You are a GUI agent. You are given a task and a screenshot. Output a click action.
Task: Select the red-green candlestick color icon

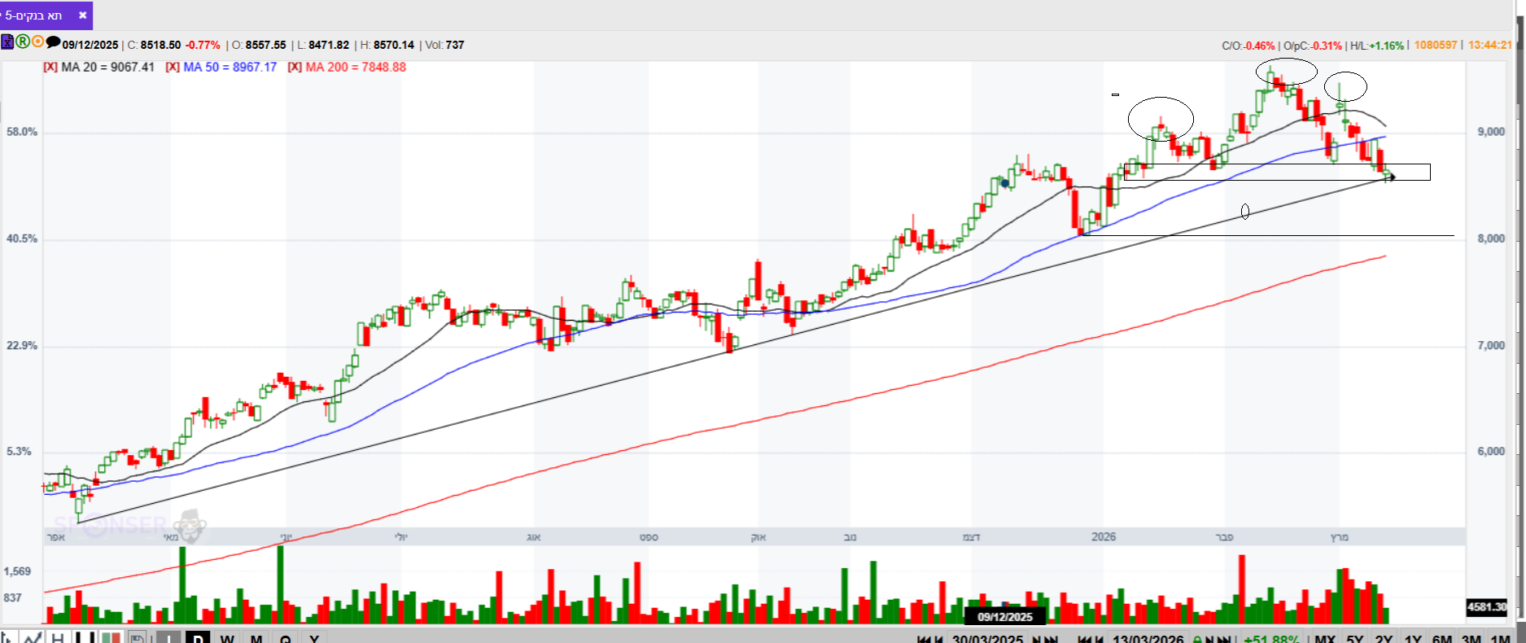[x=111, y=637]
